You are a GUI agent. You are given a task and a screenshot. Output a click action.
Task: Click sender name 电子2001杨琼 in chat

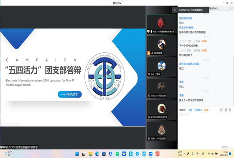pos(186,27)
